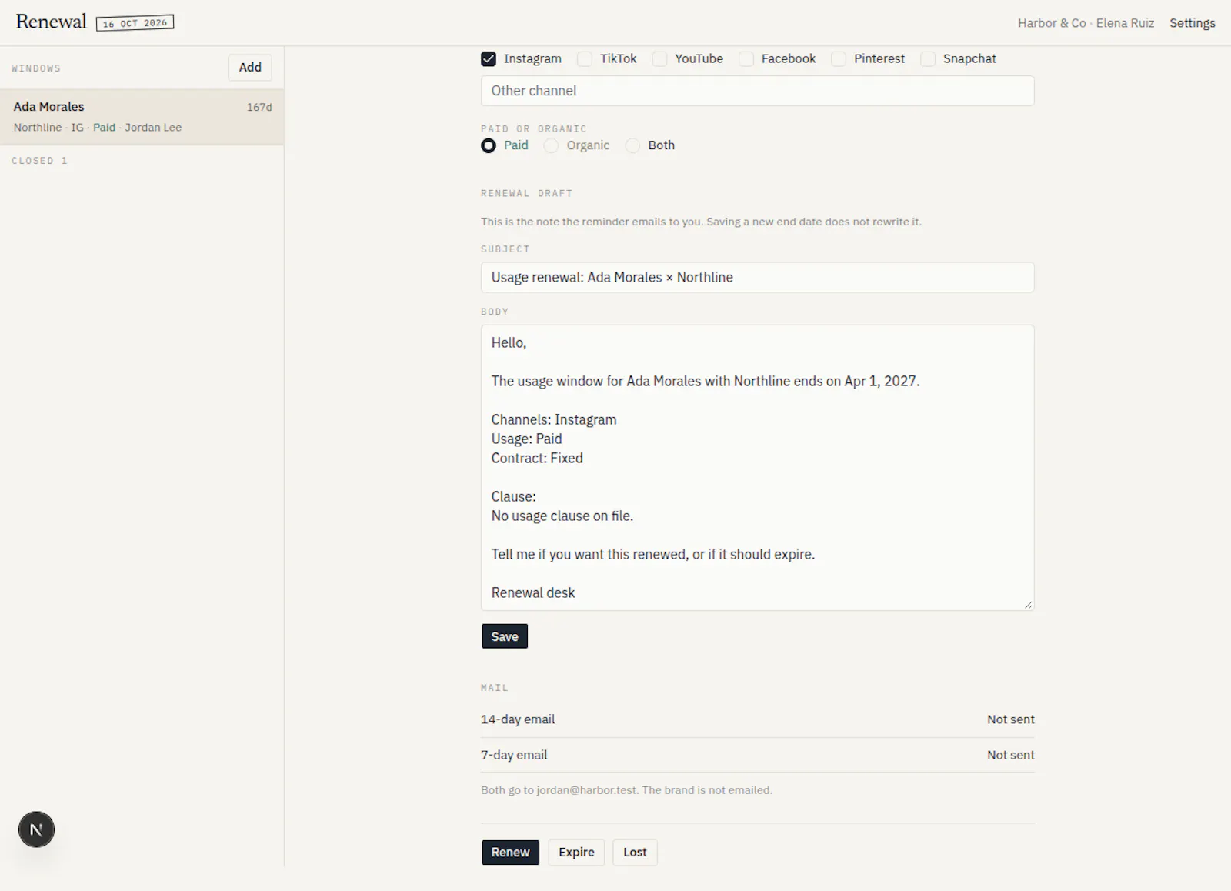
Task: Expand the Closed 1 section
Action: 39,161
